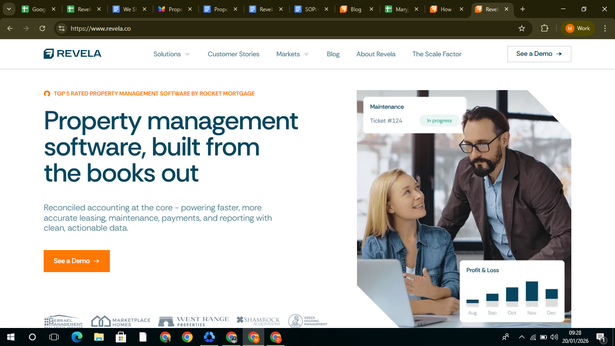
Task: Open Windows search circle icon
Action: tap(32, 337)
